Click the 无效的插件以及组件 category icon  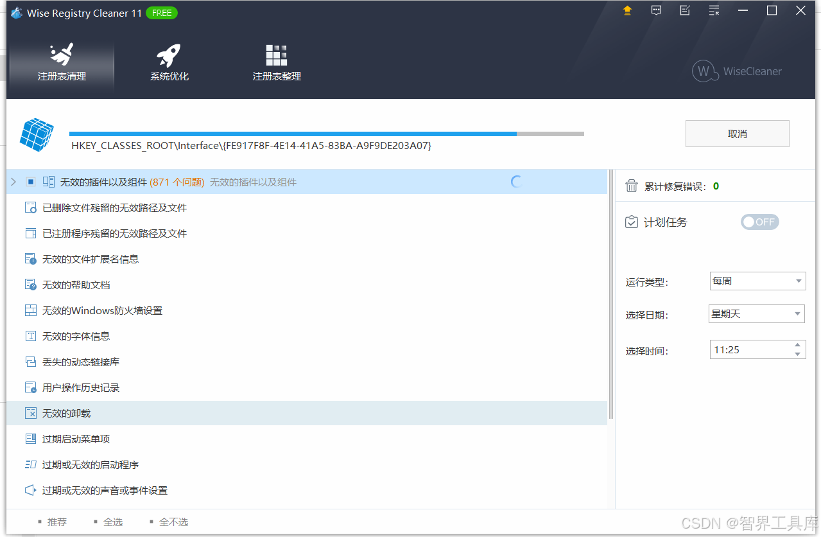coord(49,182)
